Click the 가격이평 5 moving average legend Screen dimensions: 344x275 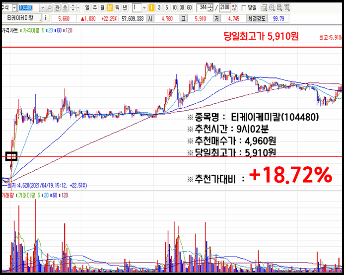pos(32,30)
